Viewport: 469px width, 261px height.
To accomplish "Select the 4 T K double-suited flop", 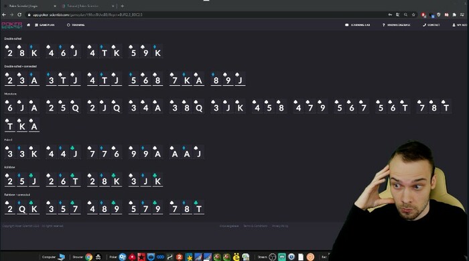I will 105,52.
